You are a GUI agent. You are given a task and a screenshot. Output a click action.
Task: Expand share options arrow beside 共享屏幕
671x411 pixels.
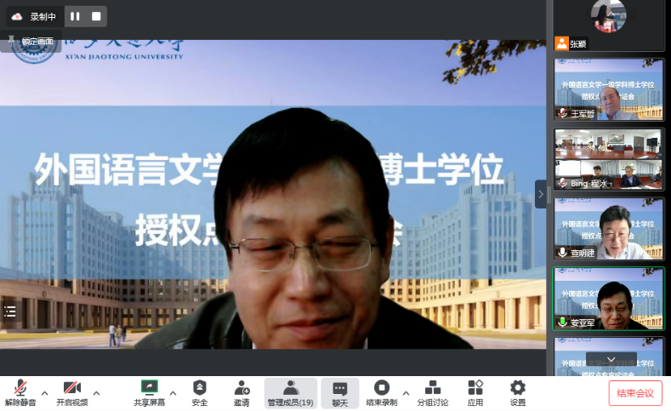173,393
